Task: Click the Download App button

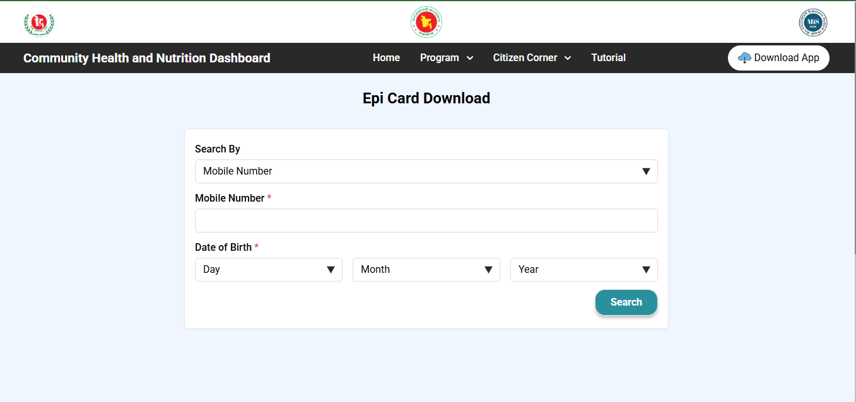Action: coord(778,57)
